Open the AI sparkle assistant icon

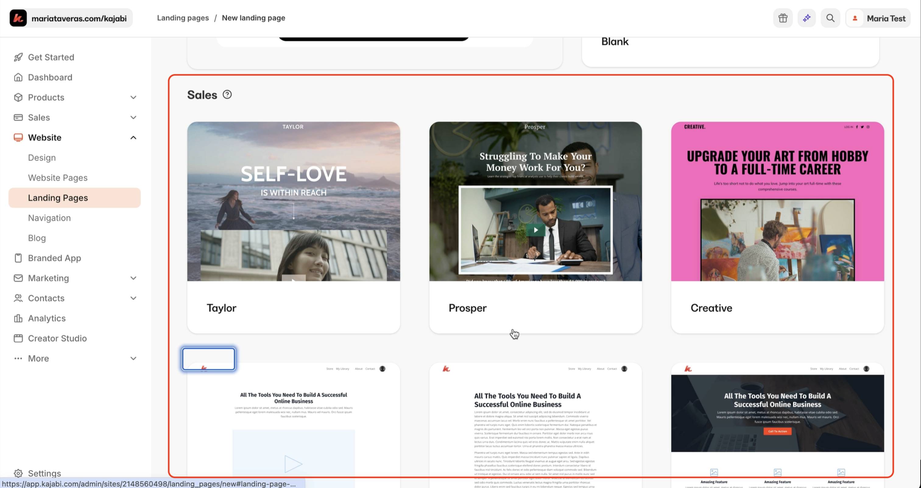click(x=806, y=18)
